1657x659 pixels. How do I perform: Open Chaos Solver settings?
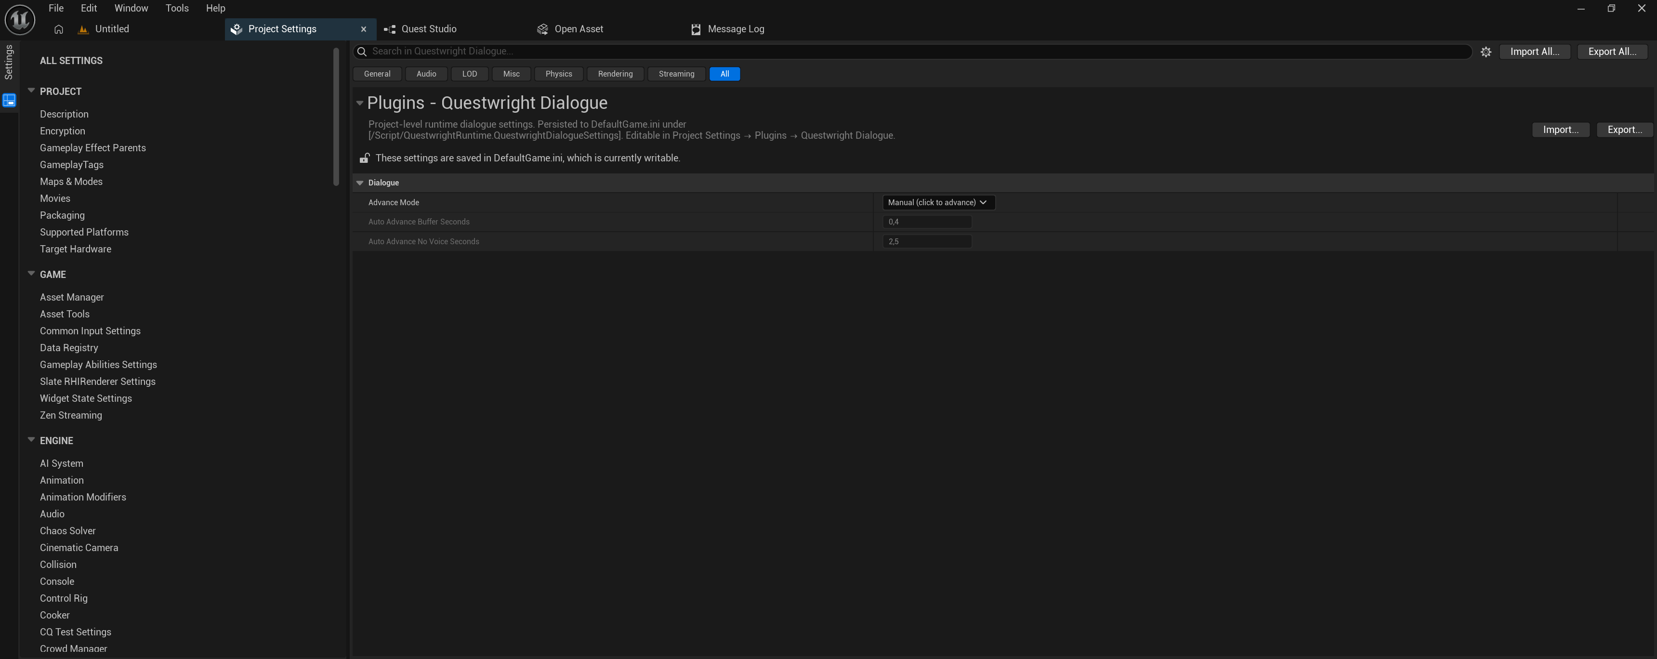pyautogui.click(x=67, y=530)
